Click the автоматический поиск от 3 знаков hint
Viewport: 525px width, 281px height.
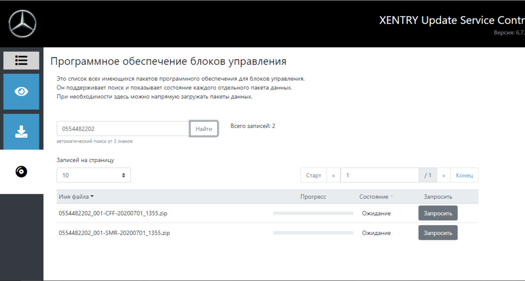click(94, 141)
